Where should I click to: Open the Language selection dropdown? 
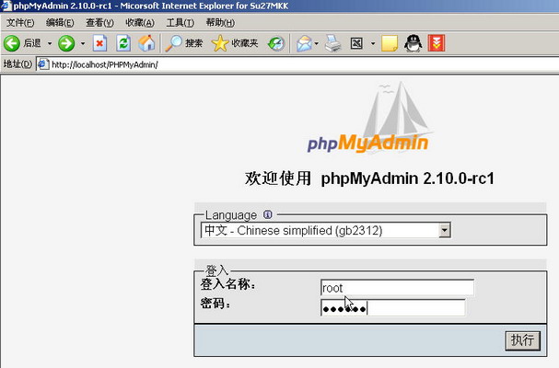[325, 230]
